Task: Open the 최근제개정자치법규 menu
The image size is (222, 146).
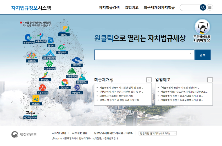Action: [159, 8]
